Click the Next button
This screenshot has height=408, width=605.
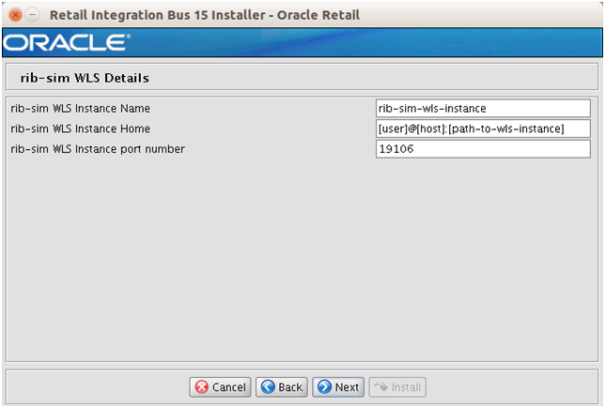338,386
